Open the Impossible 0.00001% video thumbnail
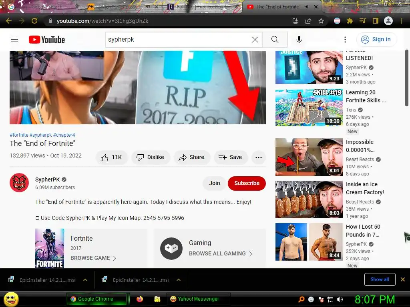The image size is (410, 307). [x=309, y=157]
